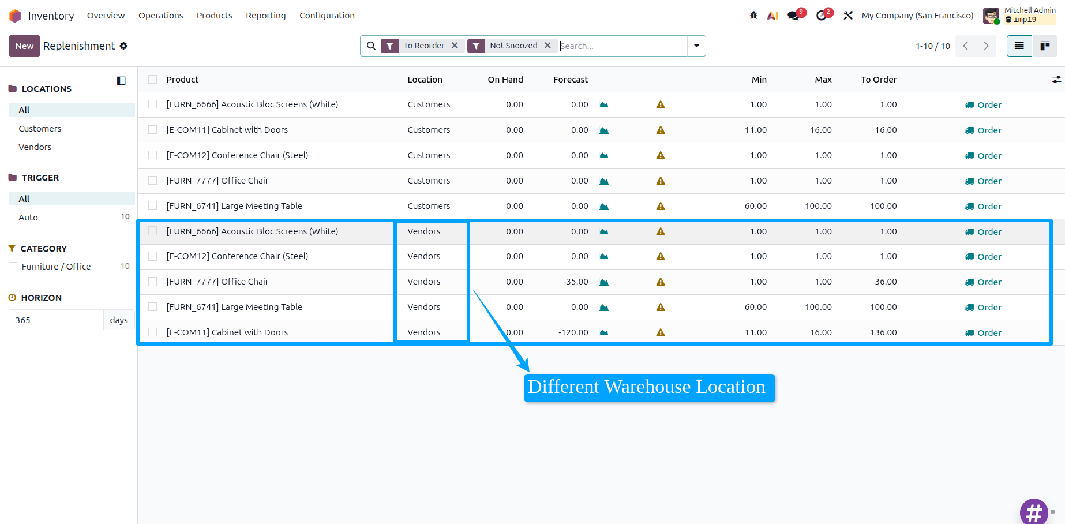This screenshot has height=524, width=1065.
Task: Open forecast graph for Customers Large Meeting Table
Action: click(x=603, y=207)
